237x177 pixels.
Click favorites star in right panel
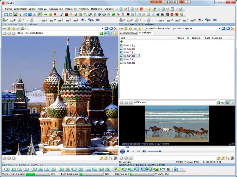click(130, 28)
